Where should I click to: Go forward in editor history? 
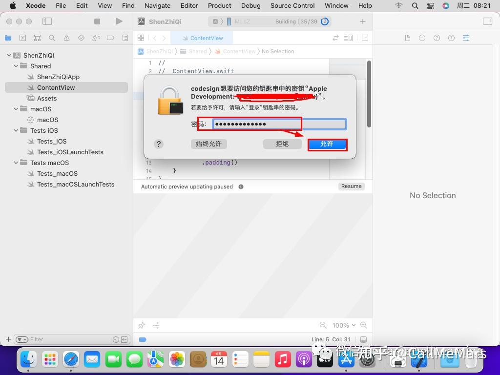click(164, 38)
